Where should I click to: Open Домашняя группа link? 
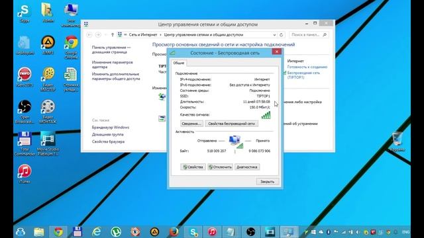pos(107,134)
